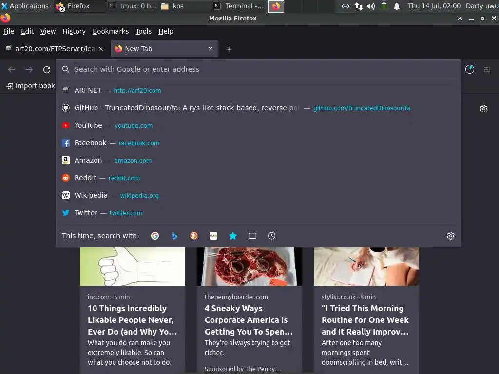Open Applications menu in top panel

(25, 6)
